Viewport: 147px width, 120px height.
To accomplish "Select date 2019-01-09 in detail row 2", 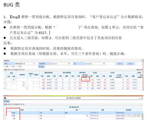I will point(94,116).
